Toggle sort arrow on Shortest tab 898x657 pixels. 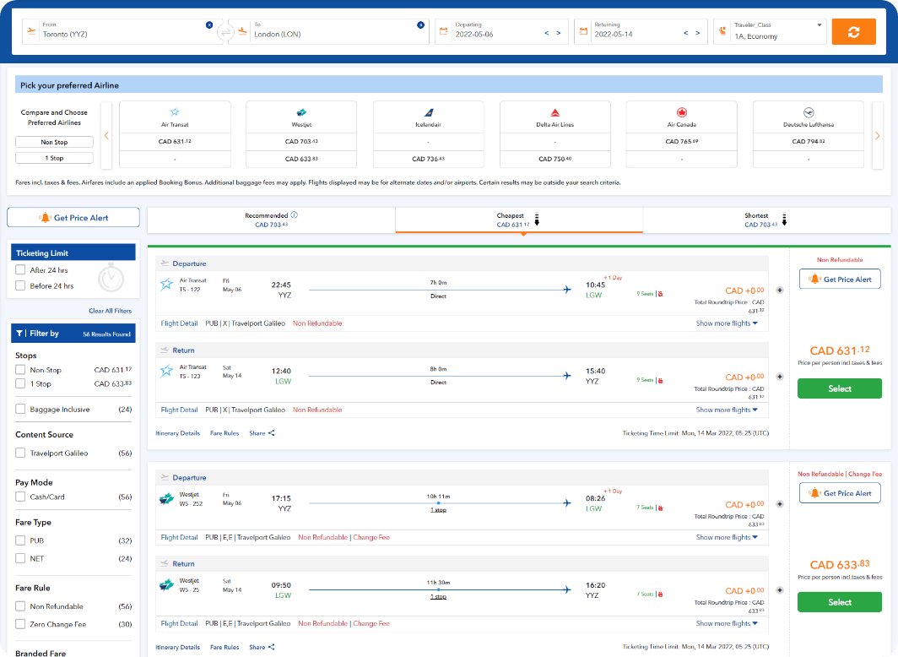tap(784, 219)
